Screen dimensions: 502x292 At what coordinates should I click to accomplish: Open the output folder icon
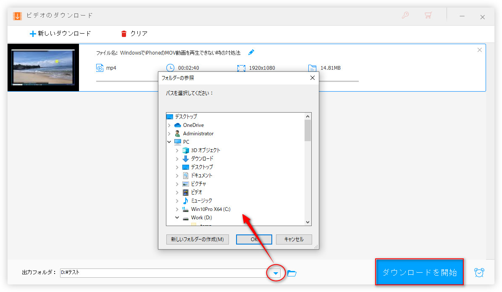click(292, 274)
